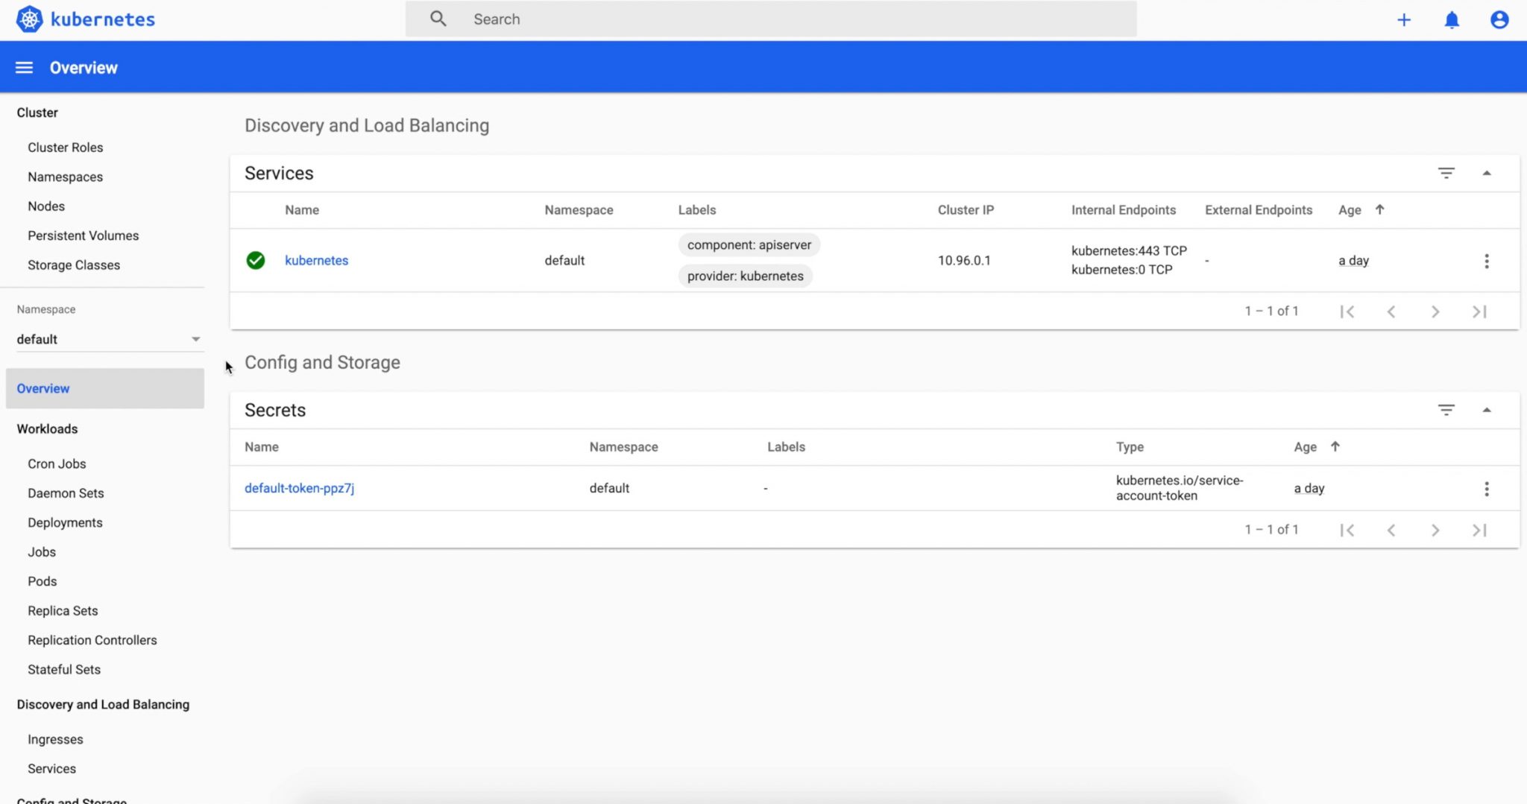
Task: Open the default-token-ppz7j secret link
Action: click(x=299, y=488)
